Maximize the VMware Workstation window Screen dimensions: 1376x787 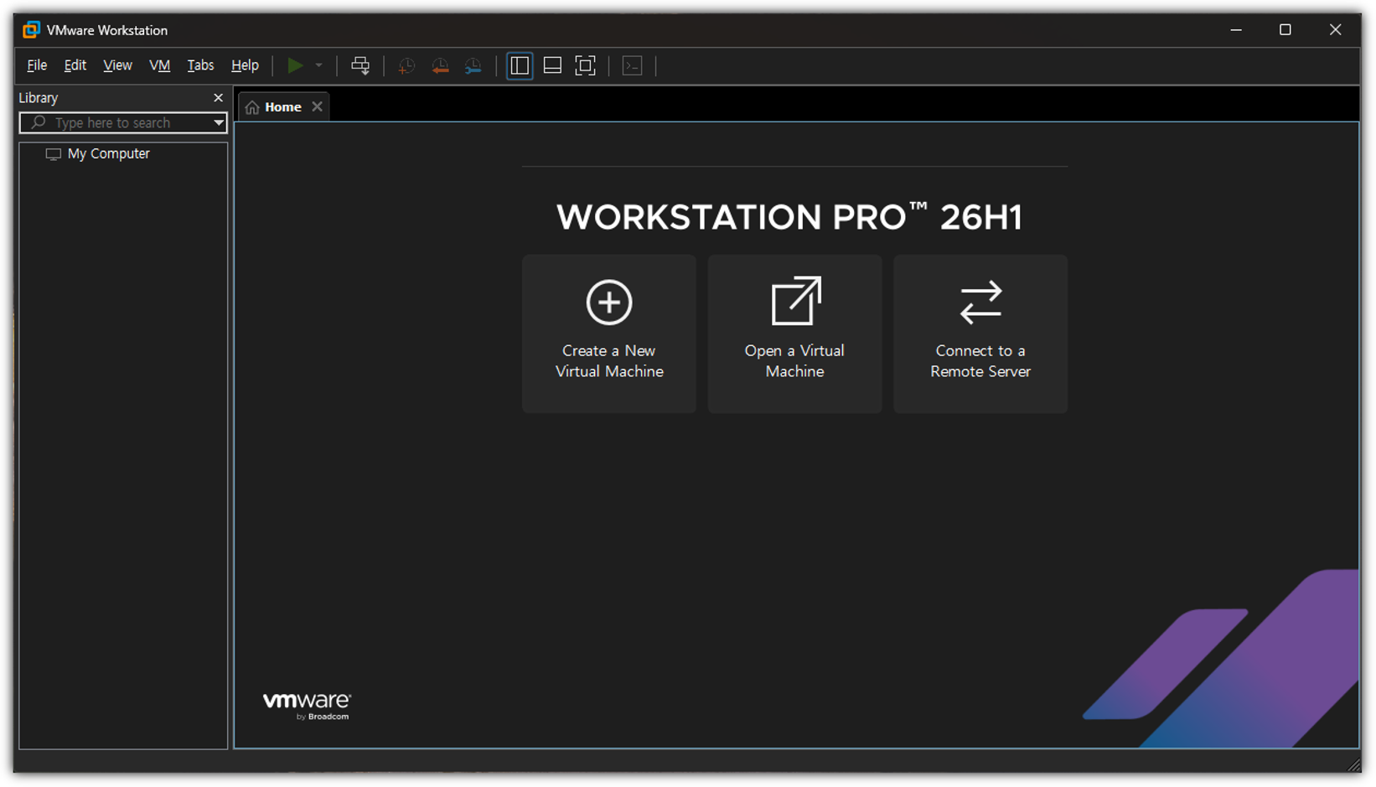(x=1285, y=30)
